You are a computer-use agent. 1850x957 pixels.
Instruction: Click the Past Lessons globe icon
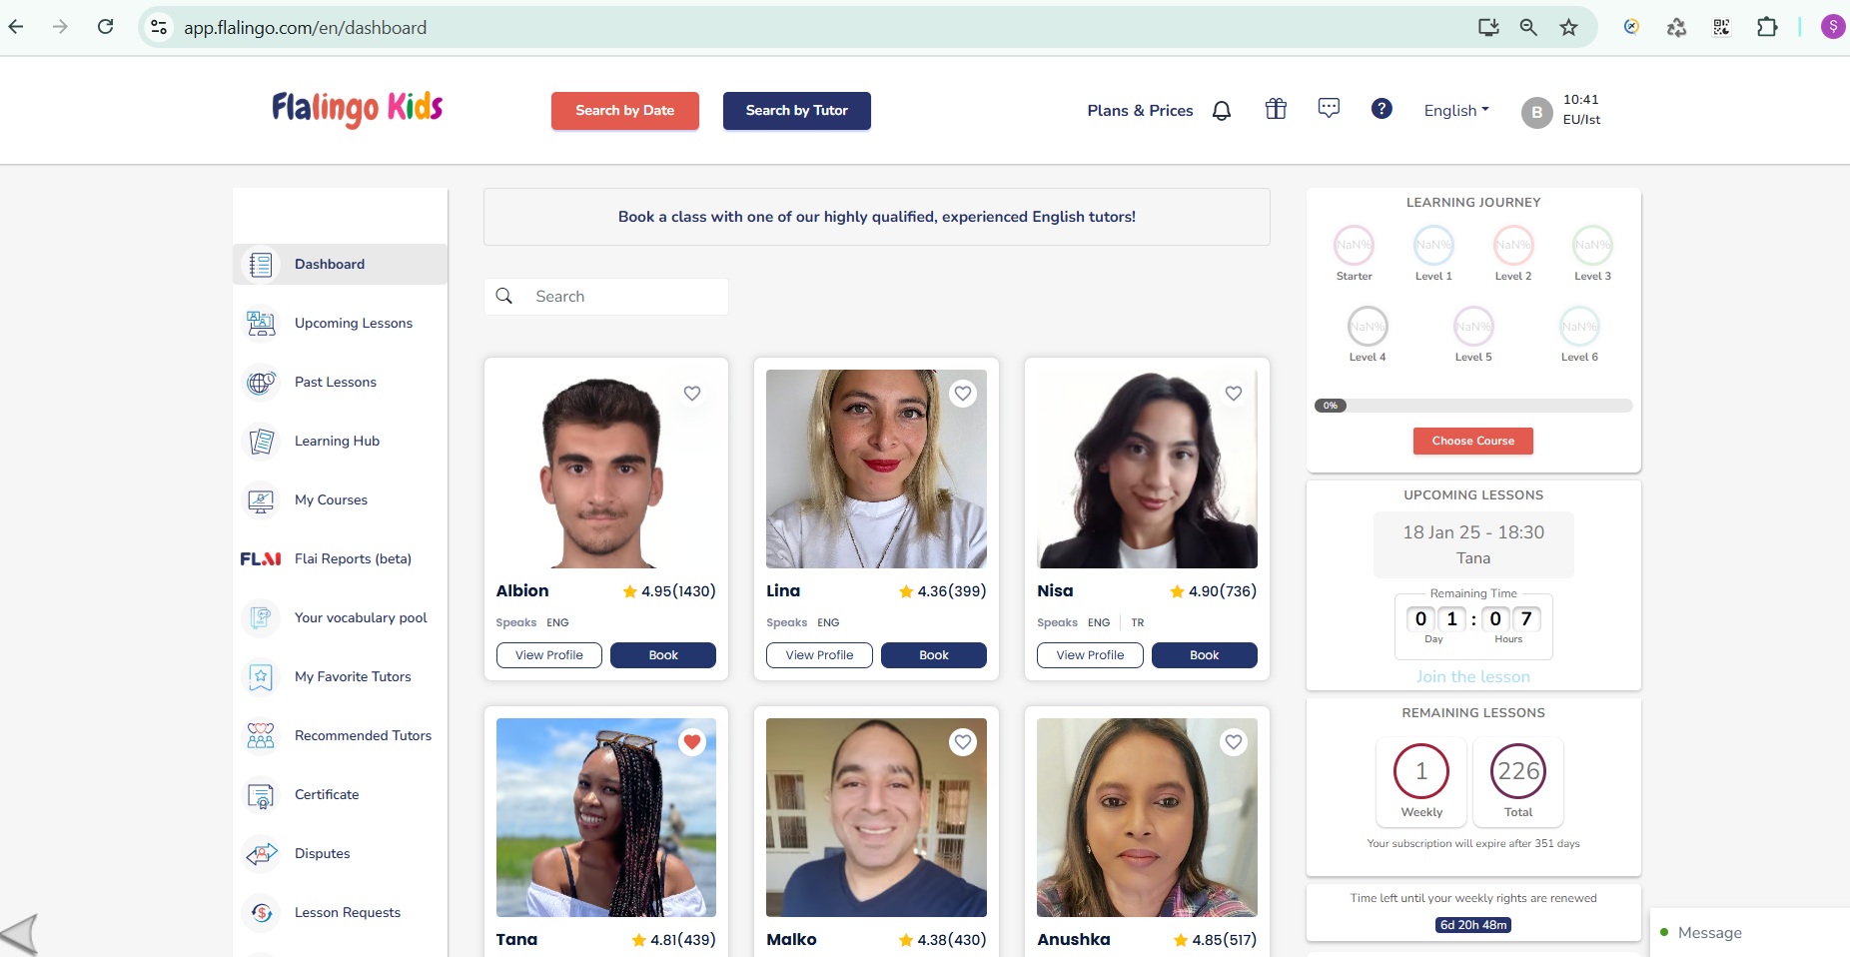tap(261, 383)
